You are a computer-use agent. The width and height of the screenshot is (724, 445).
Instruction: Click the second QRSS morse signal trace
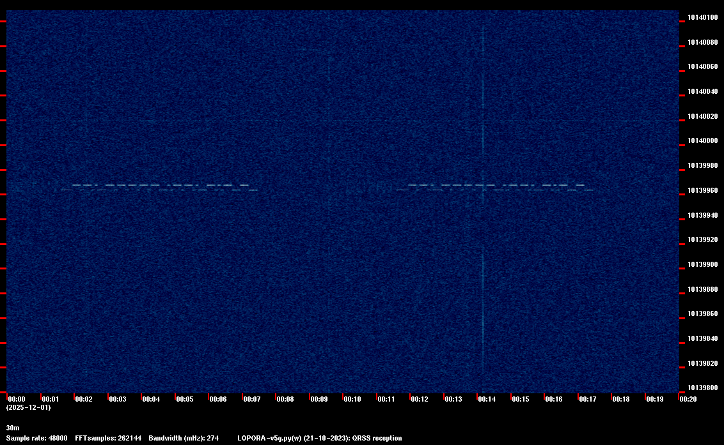point(494,187)
